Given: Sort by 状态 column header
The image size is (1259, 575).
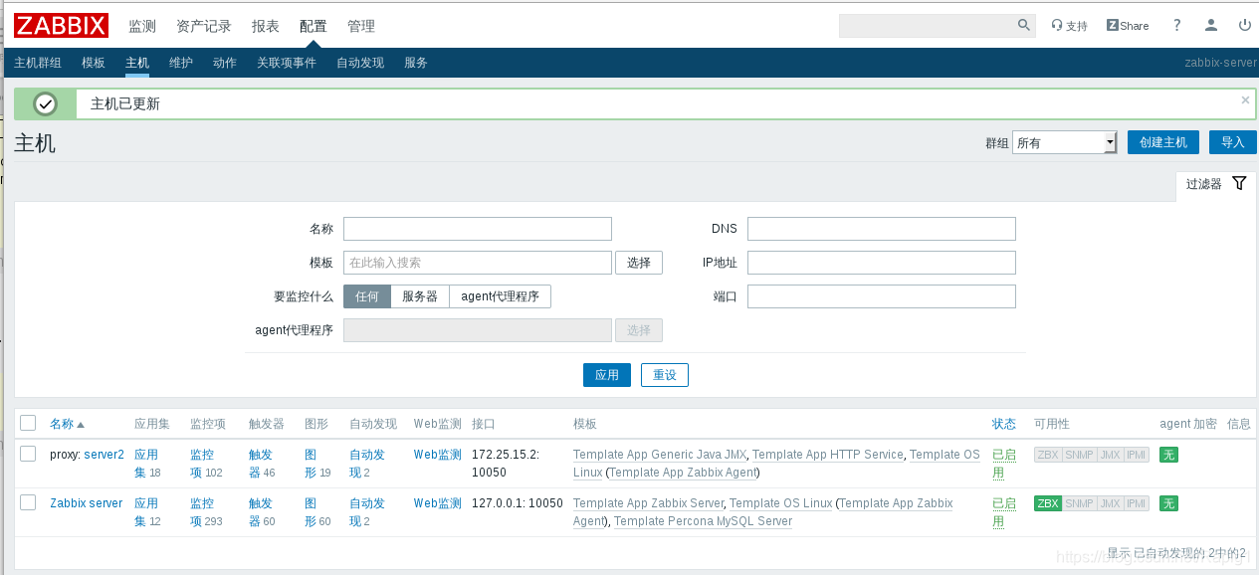Looking at the screenshot, I should [x=1004, y=424].
